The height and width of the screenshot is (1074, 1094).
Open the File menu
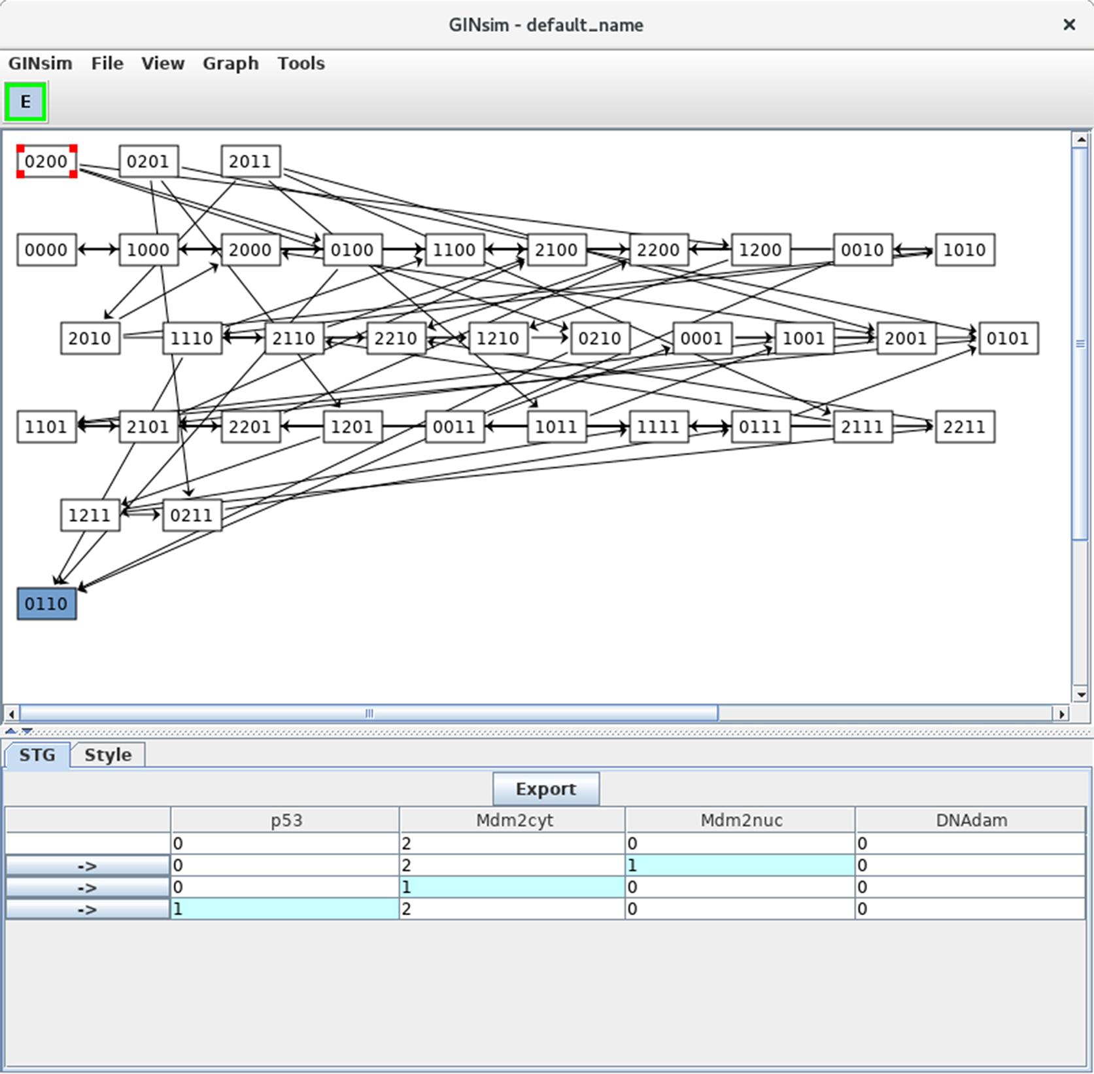(107, 63)
